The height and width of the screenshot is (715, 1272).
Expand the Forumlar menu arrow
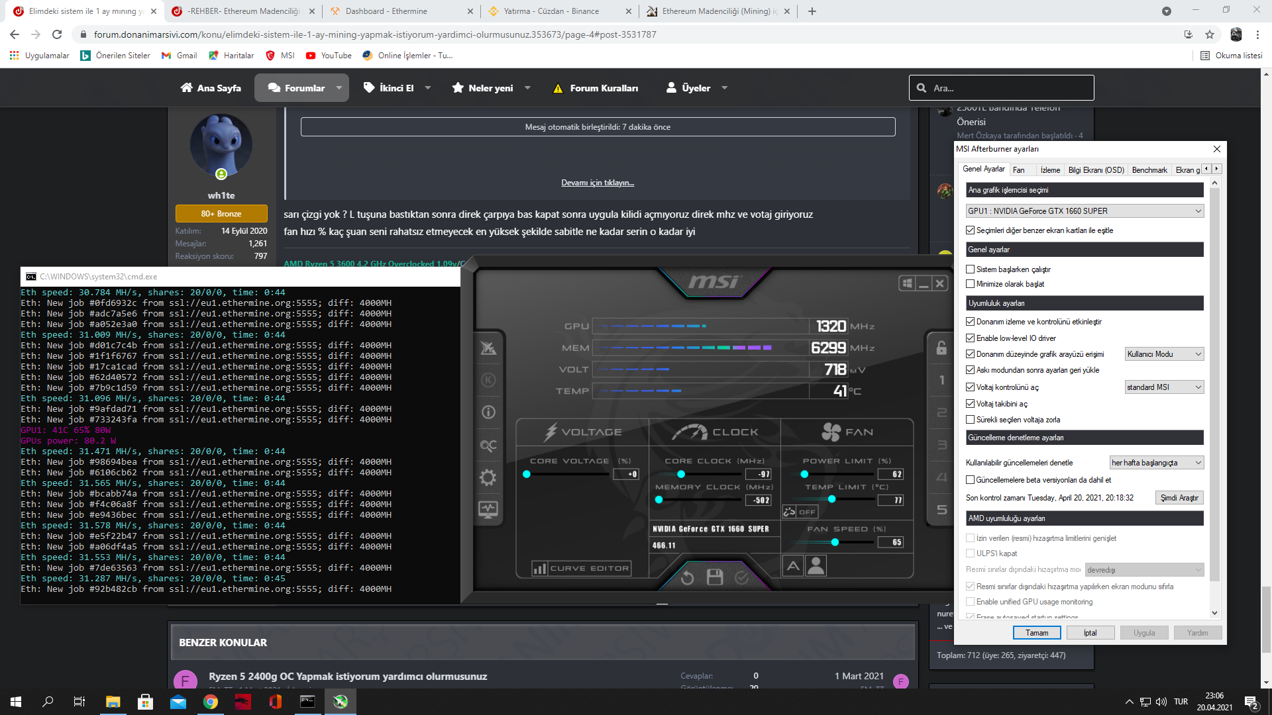[x=339, y=87]
